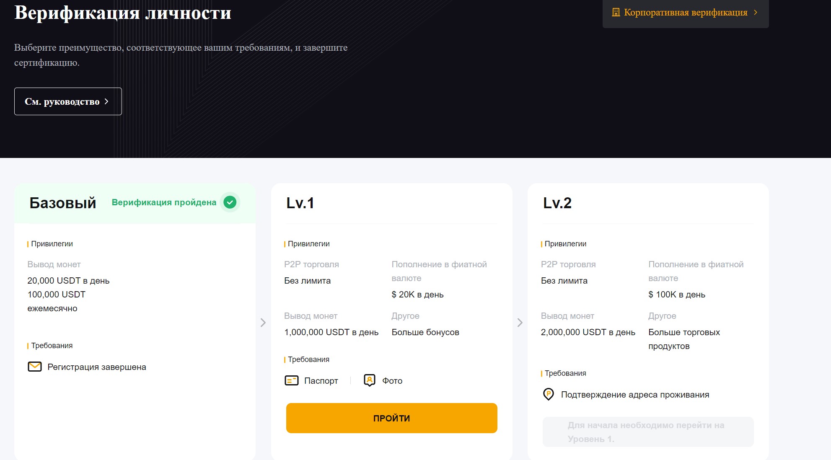Click arrow between Lv.1 and Lv.2 cards
The image size is (831, 460).
click(x=520, y=323)
